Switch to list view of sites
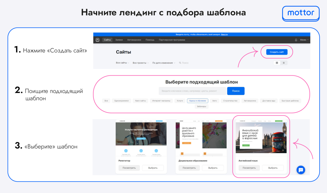Screen dimensions: 327x193 [284, 63]
